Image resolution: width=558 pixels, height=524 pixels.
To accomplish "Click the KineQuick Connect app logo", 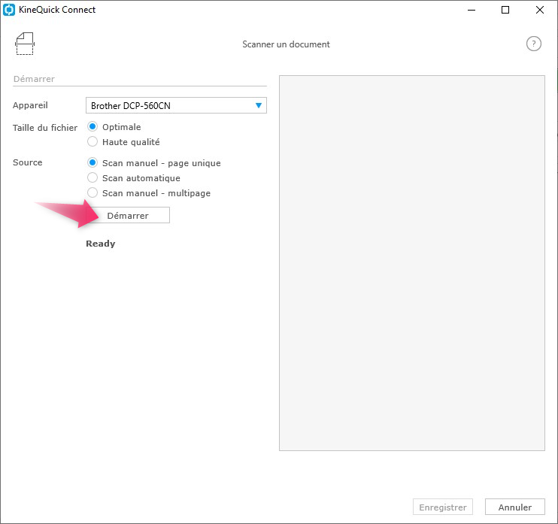I will (9, 10).
